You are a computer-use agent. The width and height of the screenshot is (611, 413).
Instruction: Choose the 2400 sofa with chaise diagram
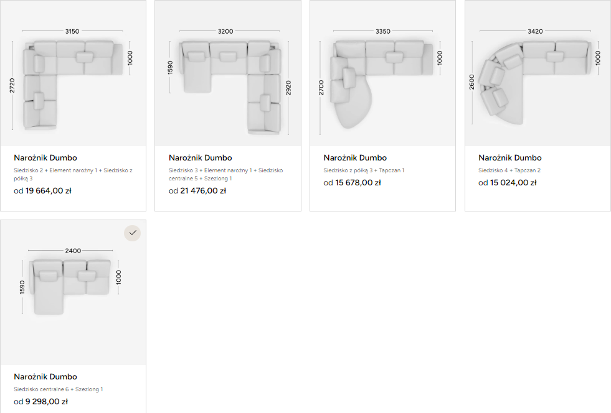click(x=73, y=292)
